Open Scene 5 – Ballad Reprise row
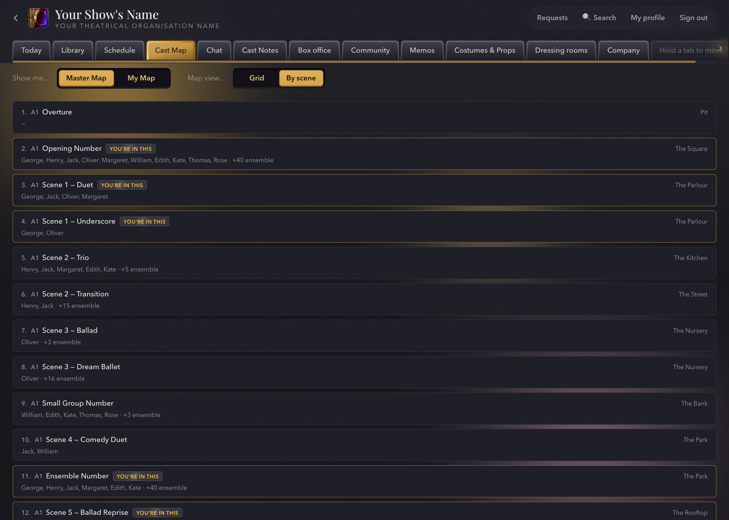 [x=364, y=511]
